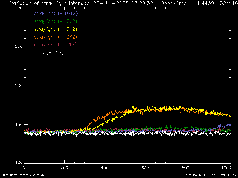Click the straylight_img25_am08.pro filename in the footer

tap(24, 175)
